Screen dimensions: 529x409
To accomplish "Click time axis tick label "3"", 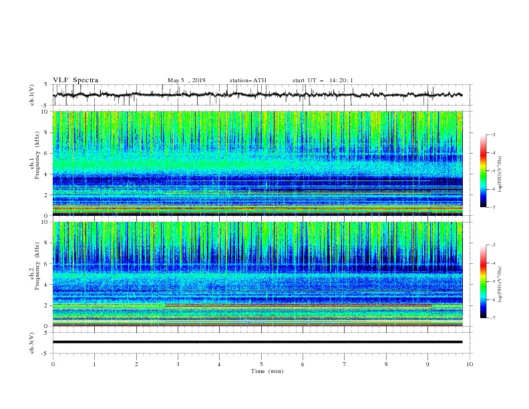I will pos(178,364).
